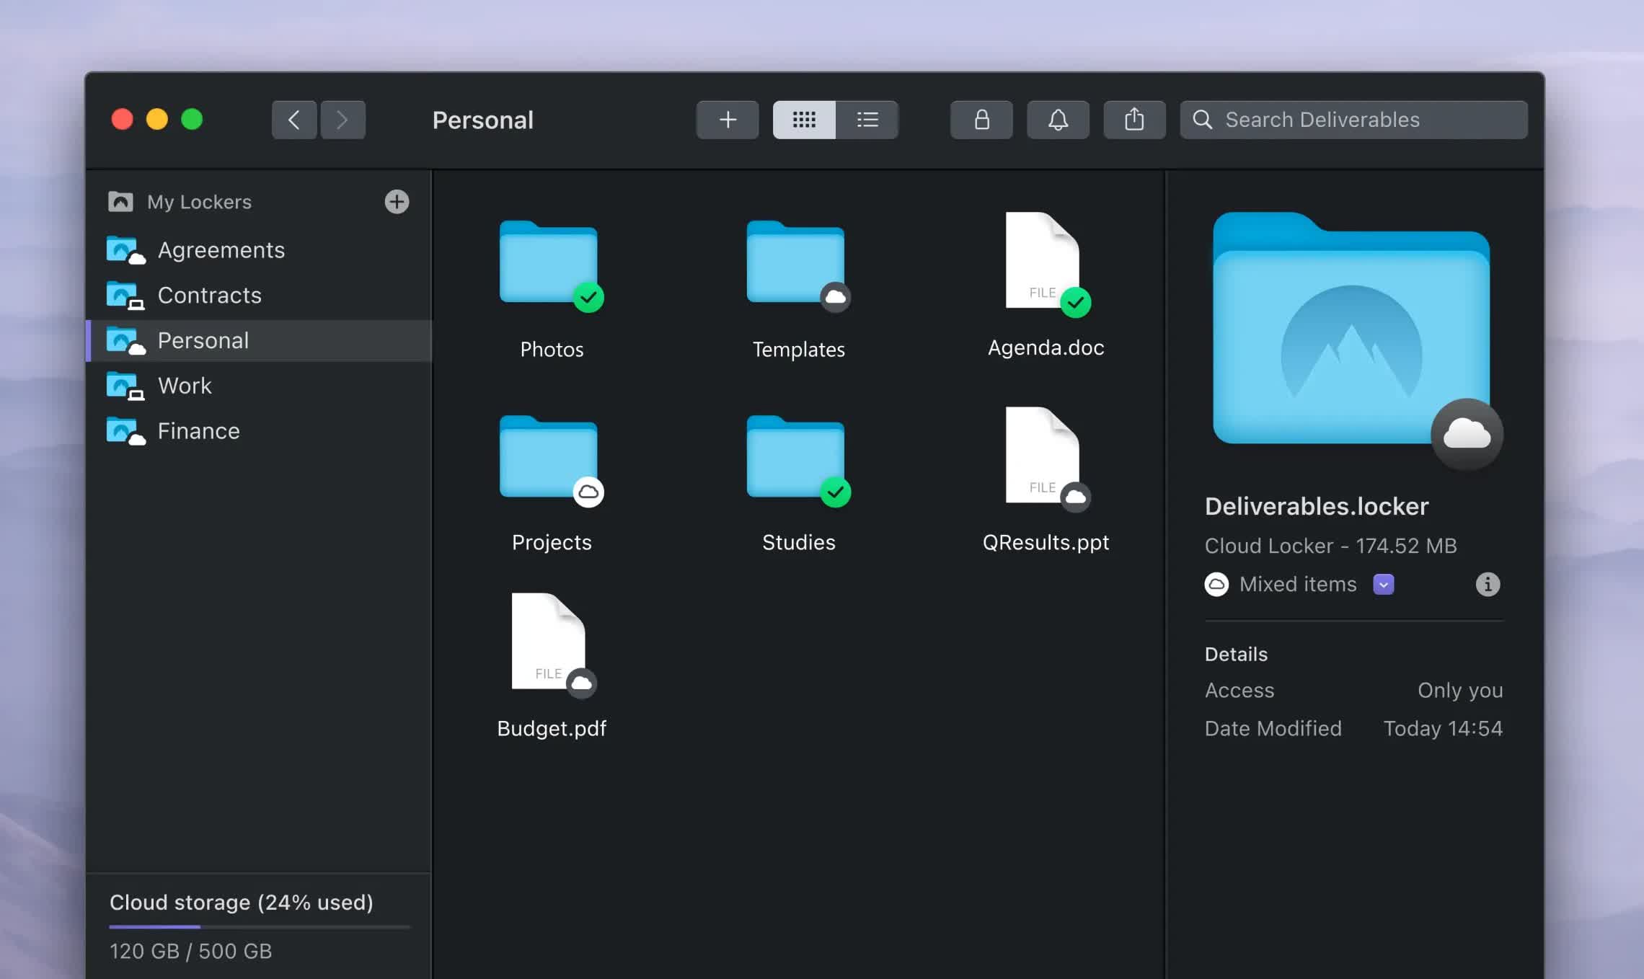Open notifications via the bell icon
Viewport: 1644px width, 979px height.
pyautogui.click(x=1058, y=120)
